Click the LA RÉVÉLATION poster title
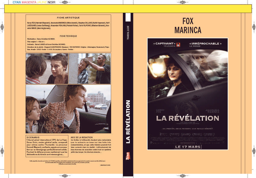The image size is (256, 178). click(188, 118)
